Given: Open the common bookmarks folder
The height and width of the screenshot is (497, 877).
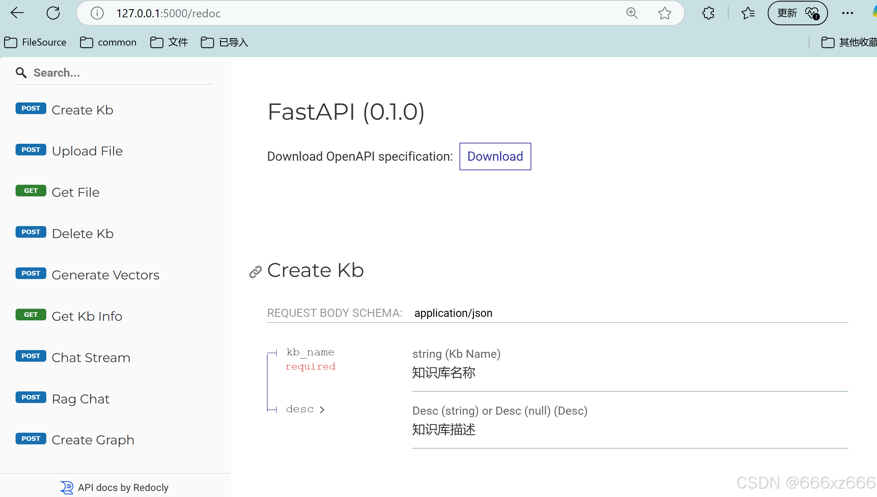Looking at the screenshot, I should click(x=108, y=42).
